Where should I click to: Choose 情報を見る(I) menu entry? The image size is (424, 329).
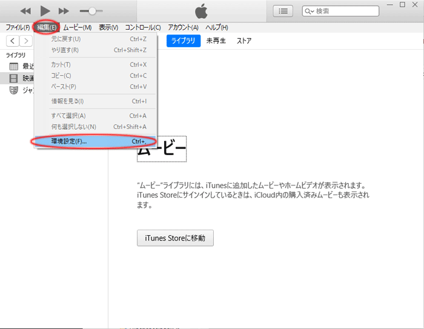(x=96, y=101)
